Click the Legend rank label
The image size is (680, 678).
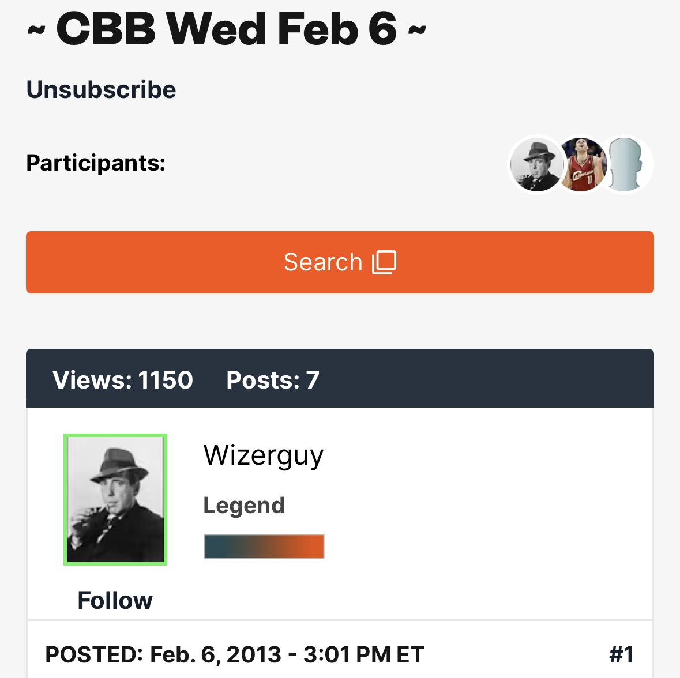click(244, 506)
